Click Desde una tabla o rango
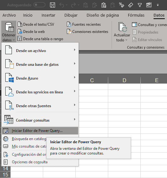This screenshot has height=178, width=167. pyautogui.click(x=40, y=39)
